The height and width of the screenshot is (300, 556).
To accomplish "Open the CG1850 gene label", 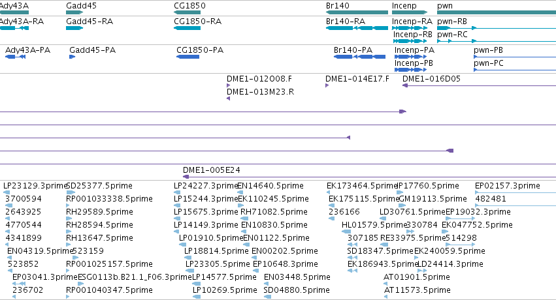I will [189, 6].
